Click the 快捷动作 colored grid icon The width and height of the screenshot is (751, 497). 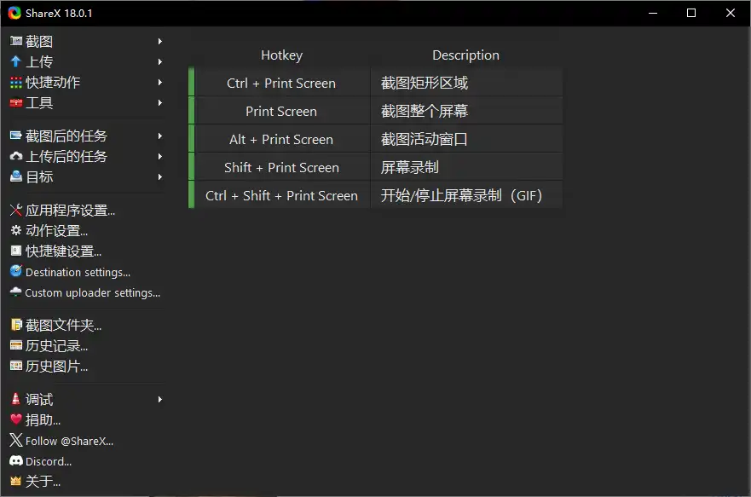(16, 83)
